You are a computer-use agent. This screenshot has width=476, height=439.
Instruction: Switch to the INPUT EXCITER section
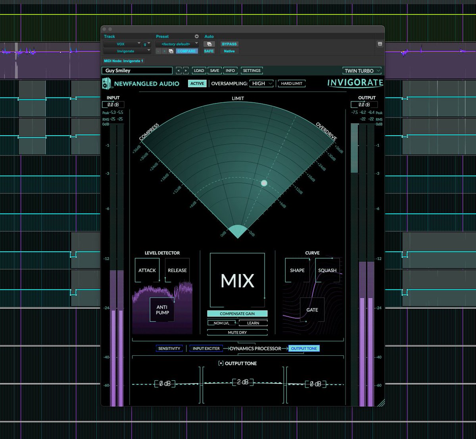[x=206, y=348]
